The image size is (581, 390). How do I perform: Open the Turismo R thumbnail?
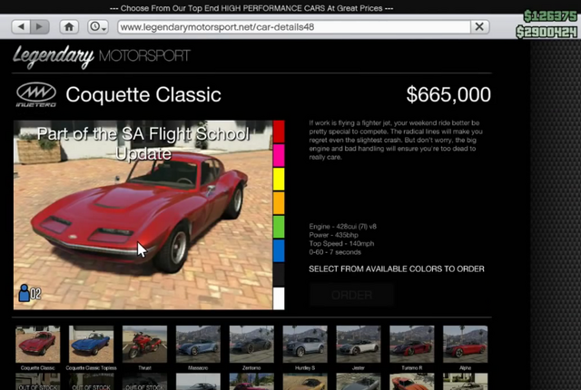pyautogui.click(x=412, y=344)
